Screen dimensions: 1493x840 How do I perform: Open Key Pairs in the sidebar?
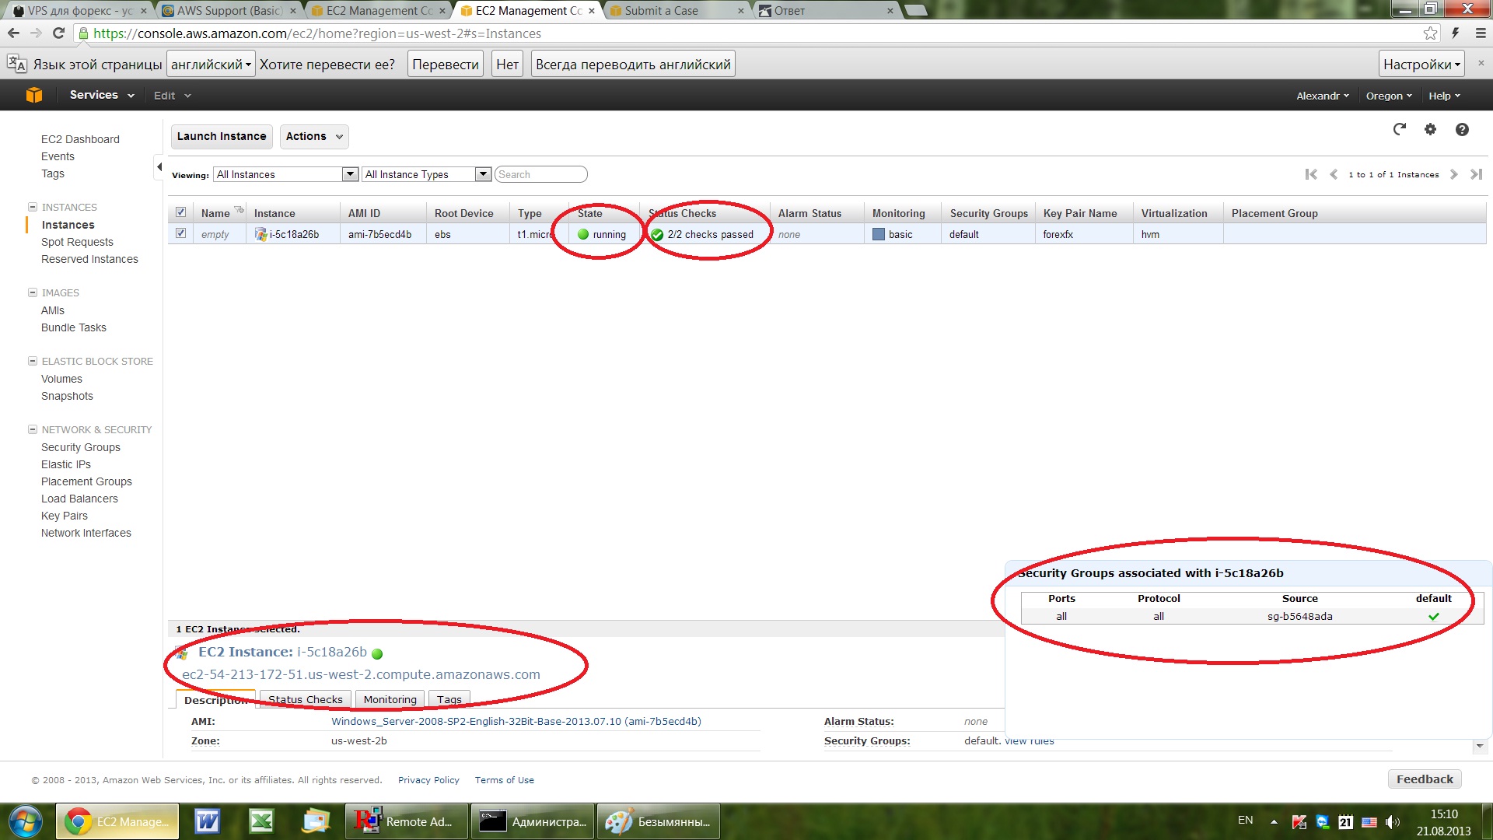(x=65, y=516)
